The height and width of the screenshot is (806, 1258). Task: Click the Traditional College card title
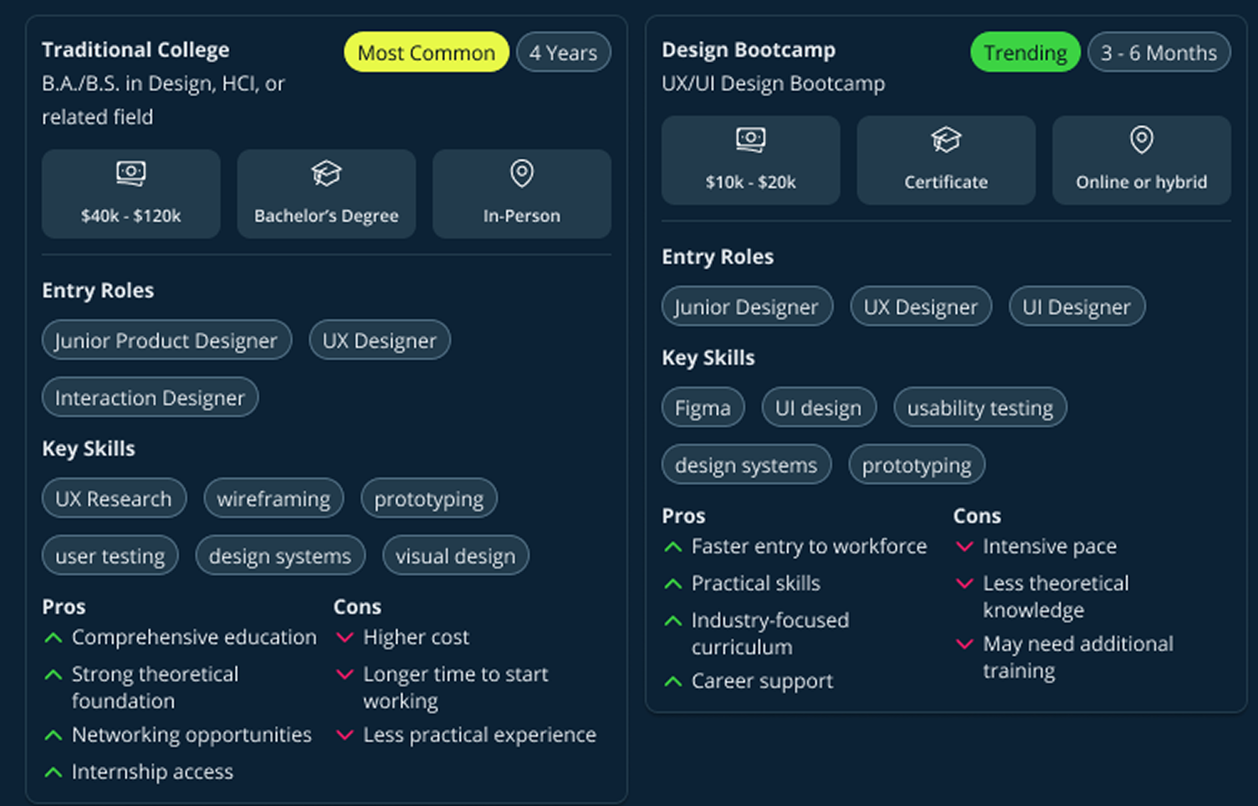click(x=136, y=50)
